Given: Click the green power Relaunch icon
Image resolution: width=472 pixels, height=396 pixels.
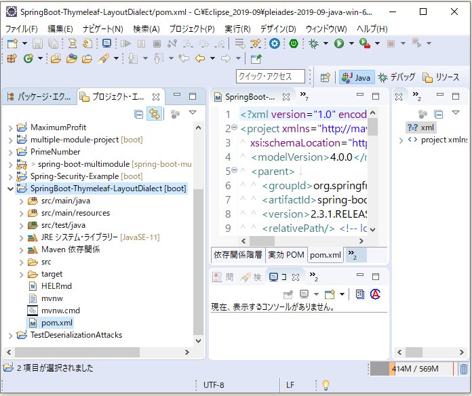Looking at the screenshot, I should click(294, 43).
